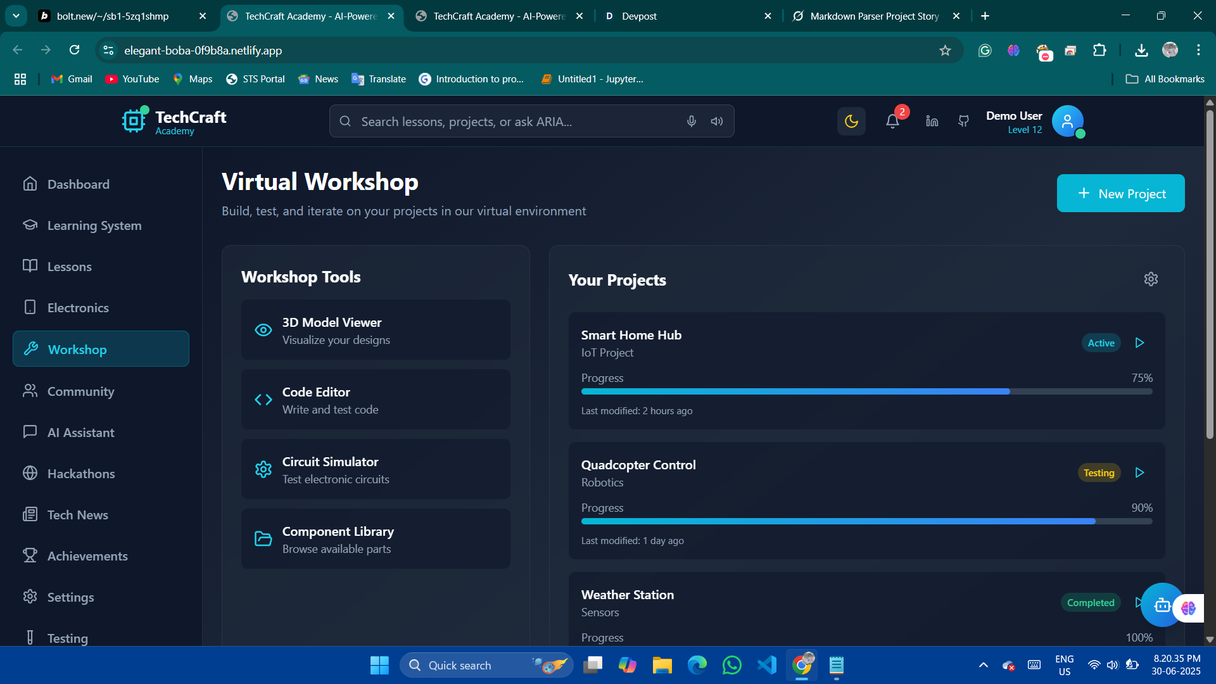
Task: Click microphone icon in search bar
Action: [x=692, y=121]
